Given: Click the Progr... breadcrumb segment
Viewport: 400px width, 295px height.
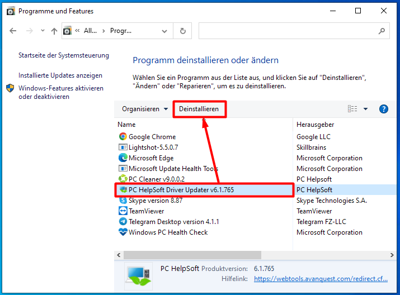Looking at the screenshot, I should coord(121,31).
